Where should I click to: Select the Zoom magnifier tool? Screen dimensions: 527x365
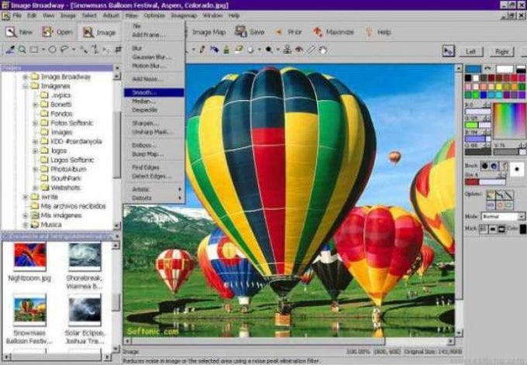22,50
